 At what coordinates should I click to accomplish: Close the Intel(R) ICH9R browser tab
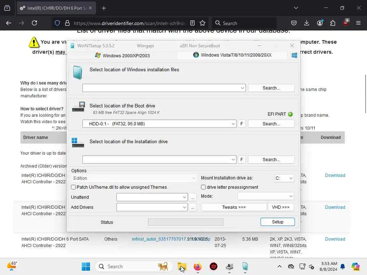(90, 8)
